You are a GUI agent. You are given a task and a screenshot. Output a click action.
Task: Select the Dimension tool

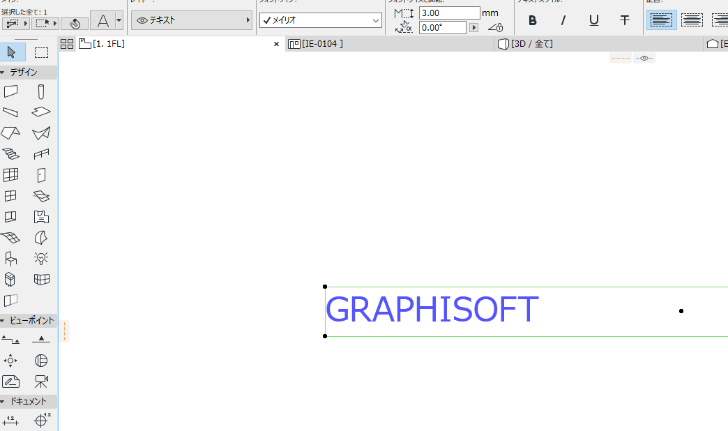coord(10,421)
